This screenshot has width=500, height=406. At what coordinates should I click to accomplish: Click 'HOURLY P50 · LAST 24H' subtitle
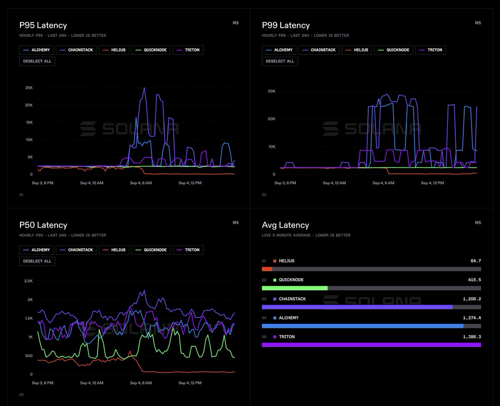(x=43, y=236)
